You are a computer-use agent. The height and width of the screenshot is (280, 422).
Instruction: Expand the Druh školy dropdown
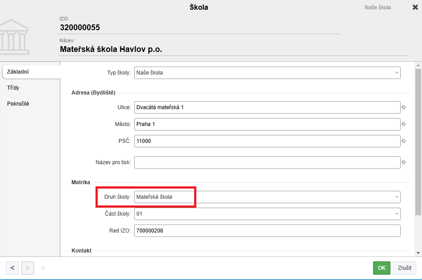click(x=267, y=197)
